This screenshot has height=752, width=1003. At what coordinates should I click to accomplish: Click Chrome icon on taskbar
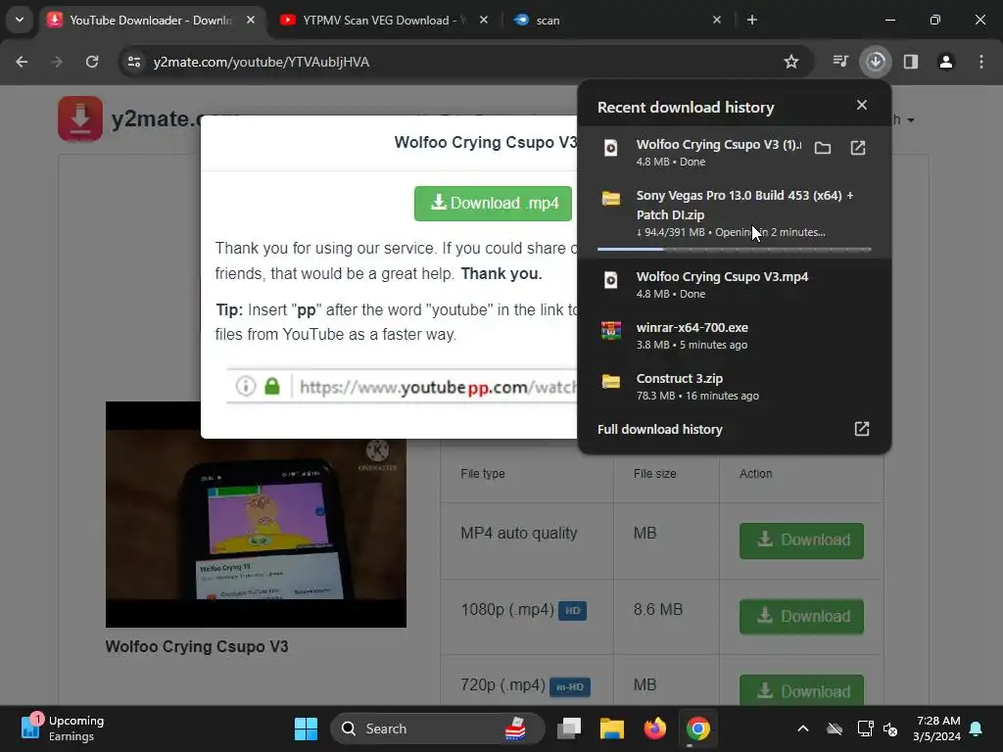697,728
